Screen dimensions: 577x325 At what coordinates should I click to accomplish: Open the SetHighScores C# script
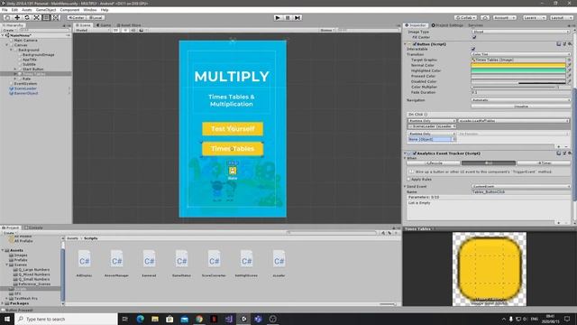[x=246, y=263]
